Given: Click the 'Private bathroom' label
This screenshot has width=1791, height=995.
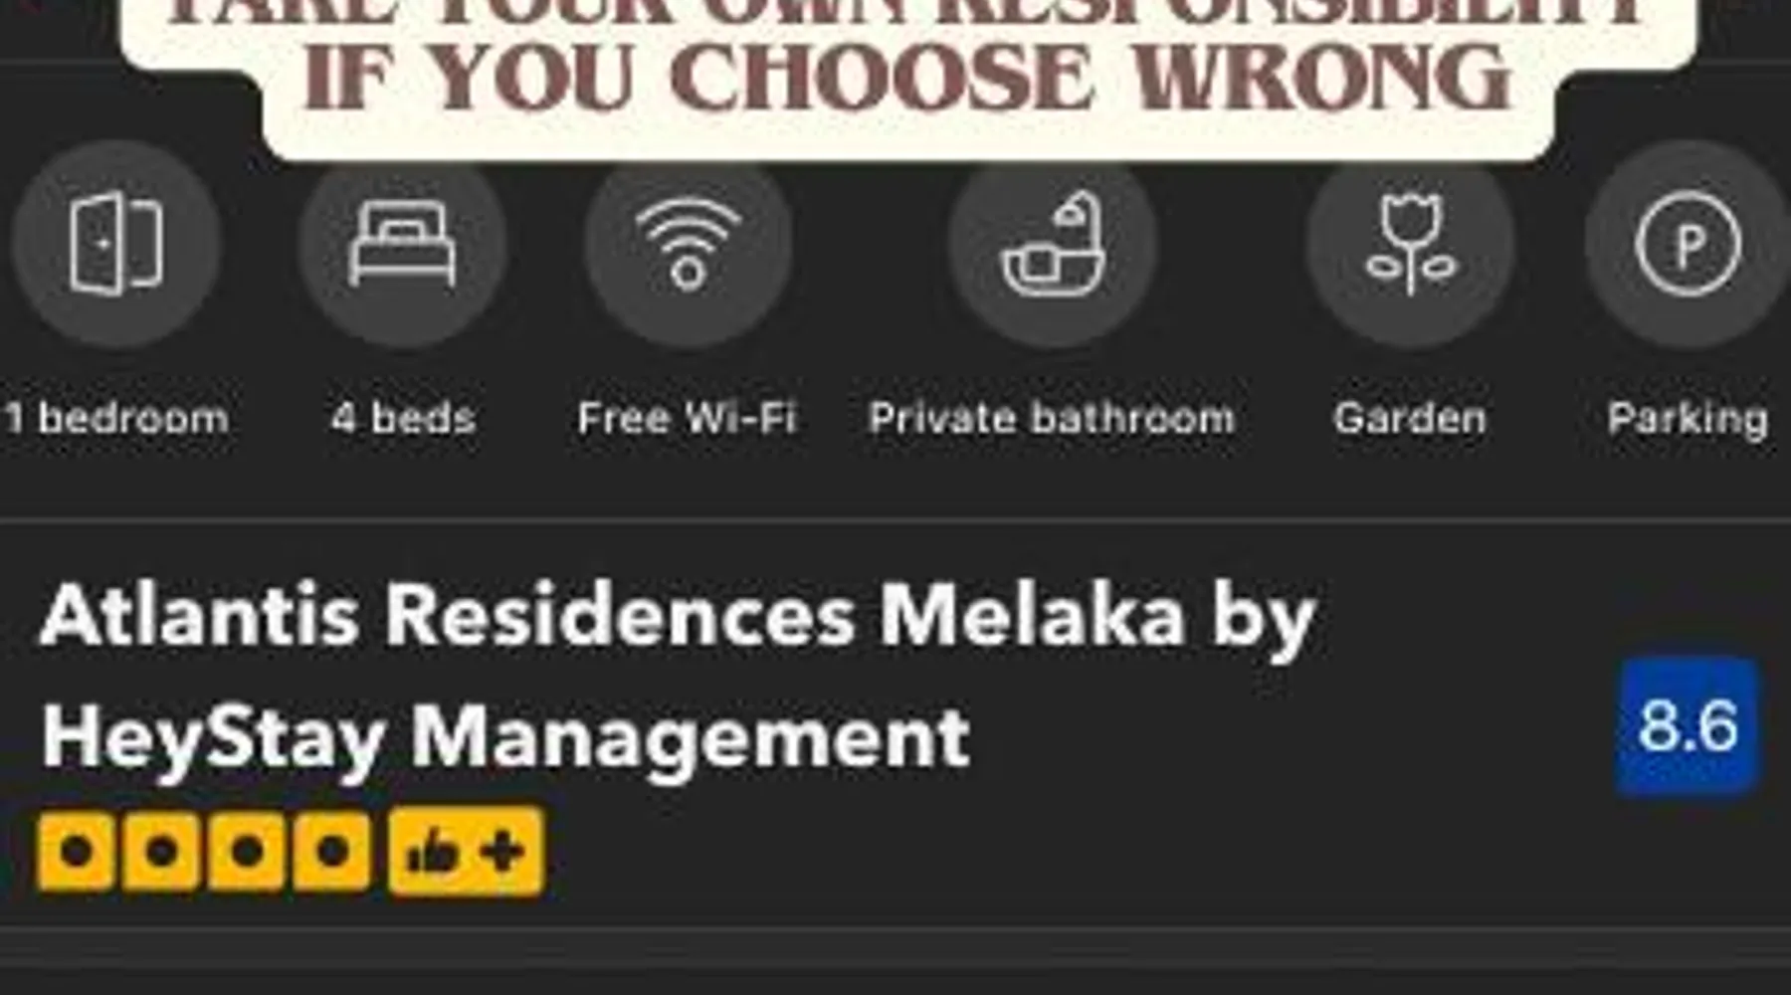Looking at the screenshot, I should (x=1052, y=418).
